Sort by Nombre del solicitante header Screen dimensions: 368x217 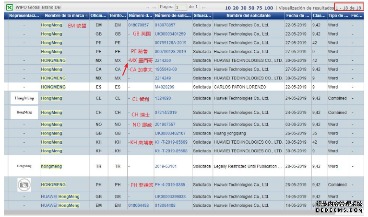point(249,16)
